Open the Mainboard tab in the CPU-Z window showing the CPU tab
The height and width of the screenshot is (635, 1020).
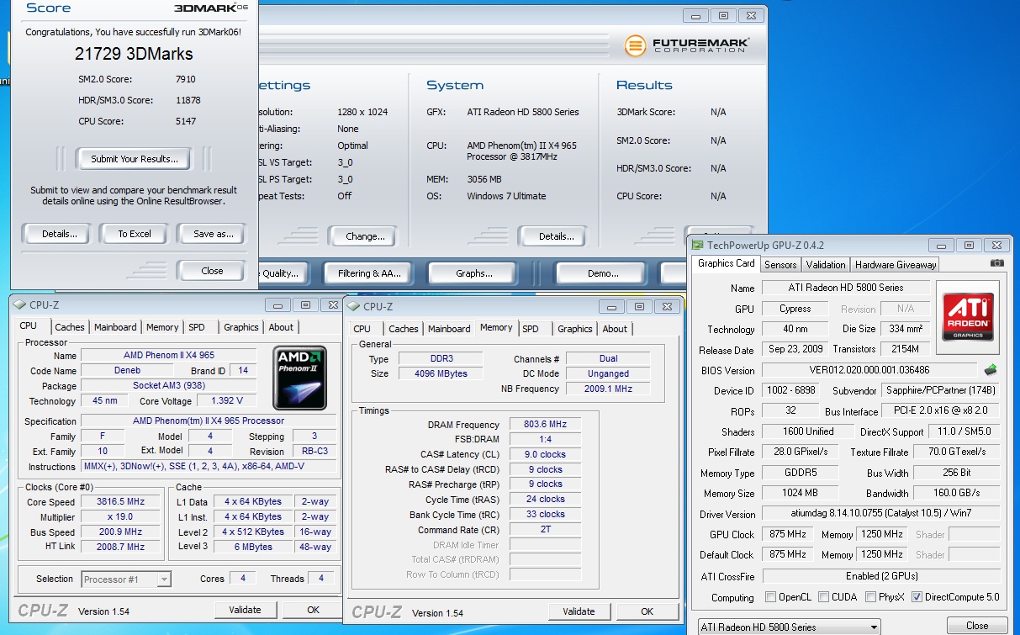[115, 327]
